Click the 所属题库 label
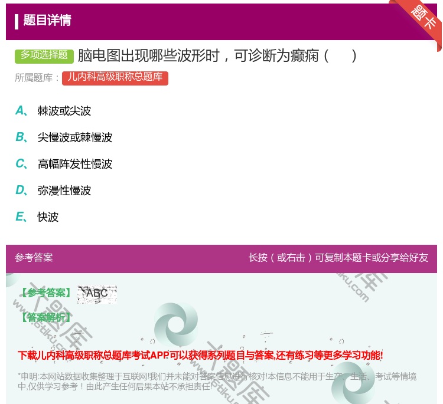Viewport: 443px width, 404px height. pos(37,78)
